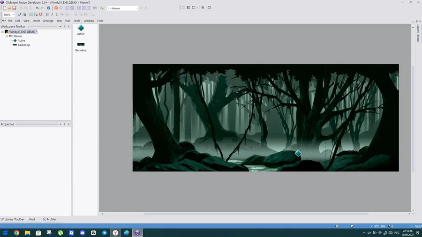
Task: Open Discord from the Windows taskbar
Action: click(83, 233)
